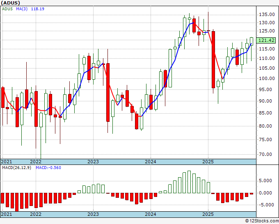This screenshot has height=224, width=279.
Task: Click 2022 on the MACD timeline
Action: [36, 214]
